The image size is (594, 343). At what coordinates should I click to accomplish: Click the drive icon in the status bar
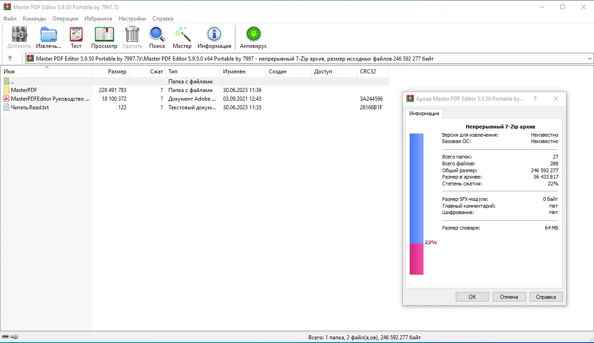click(x=6, y=337)
